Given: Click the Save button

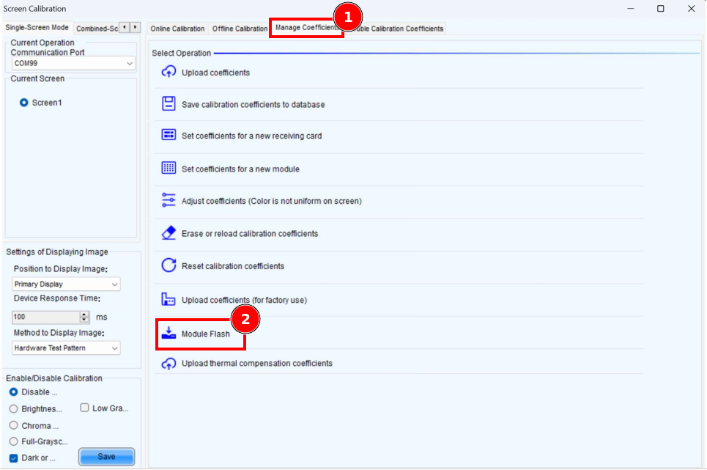Looking at the screenshot, I should coord(106,457).
